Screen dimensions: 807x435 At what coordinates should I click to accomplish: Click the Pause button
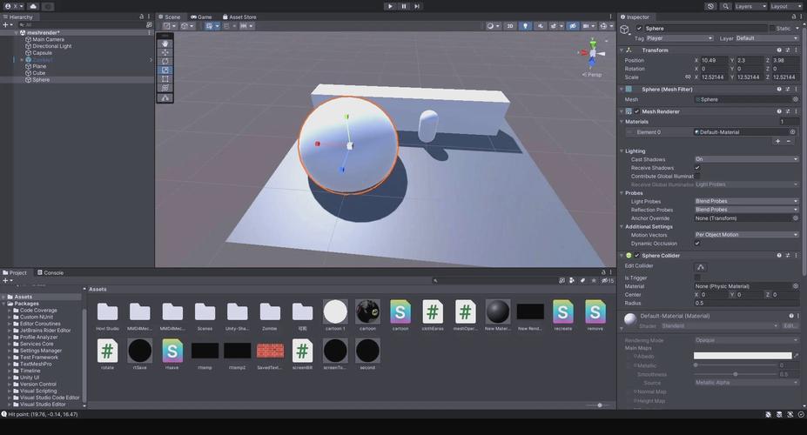404,6
